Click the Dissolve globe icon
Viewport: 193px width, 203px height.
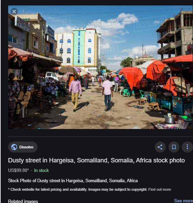(14, 147)
